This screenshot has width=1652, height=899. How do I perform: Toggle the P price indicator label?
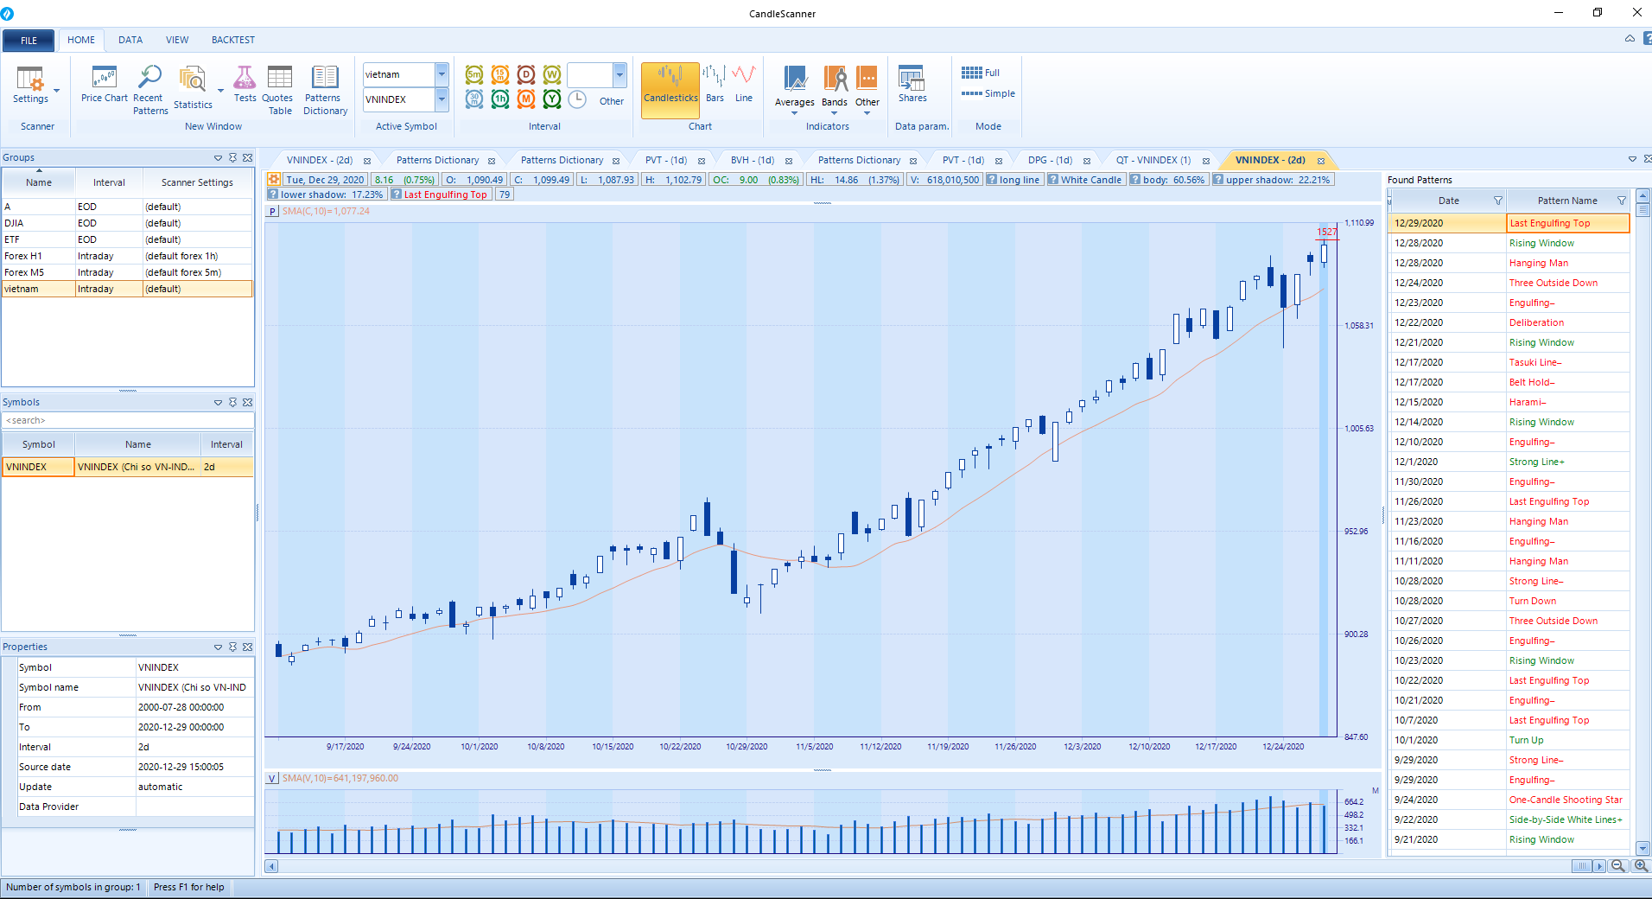(273, 211)
